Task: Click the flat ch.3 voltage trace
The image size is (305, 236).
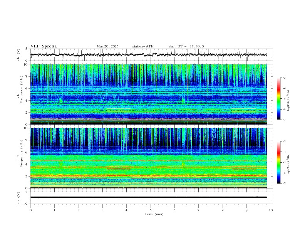Action: click(148, 197)
